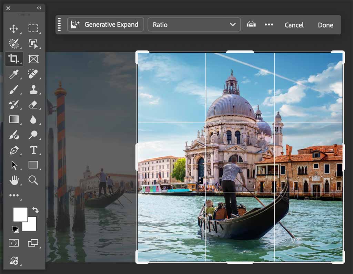Viewport: 353px width, 274px height.
Task: Pick the Eraser tool
Action: [x=33, y=104]
